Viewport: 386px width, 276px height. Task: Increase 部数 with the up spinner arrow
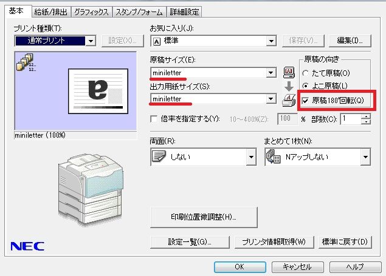[367, 116]
